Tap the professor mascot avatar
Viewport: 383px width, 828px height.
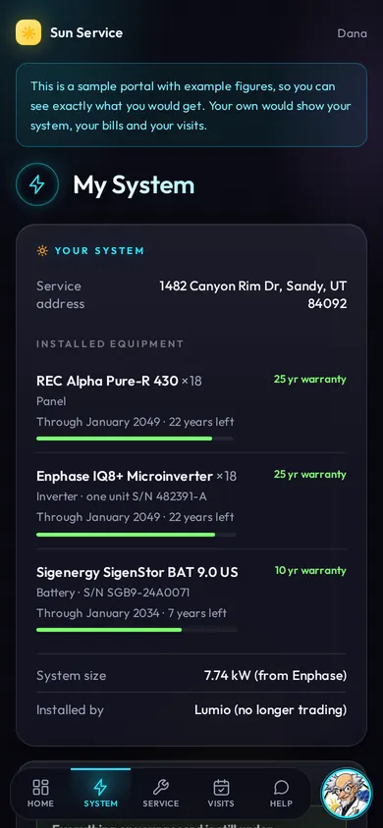click(x=347, y=794)
